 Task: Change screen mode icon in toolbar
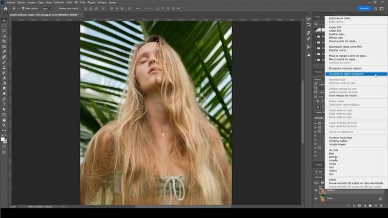pyautogui.click(x=4, y=153)
